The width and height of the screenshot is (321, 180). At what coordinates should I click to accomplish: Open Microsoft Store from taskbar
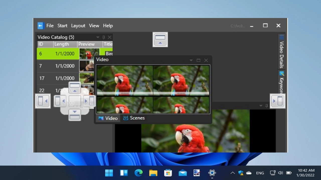[x=168, y=173]
